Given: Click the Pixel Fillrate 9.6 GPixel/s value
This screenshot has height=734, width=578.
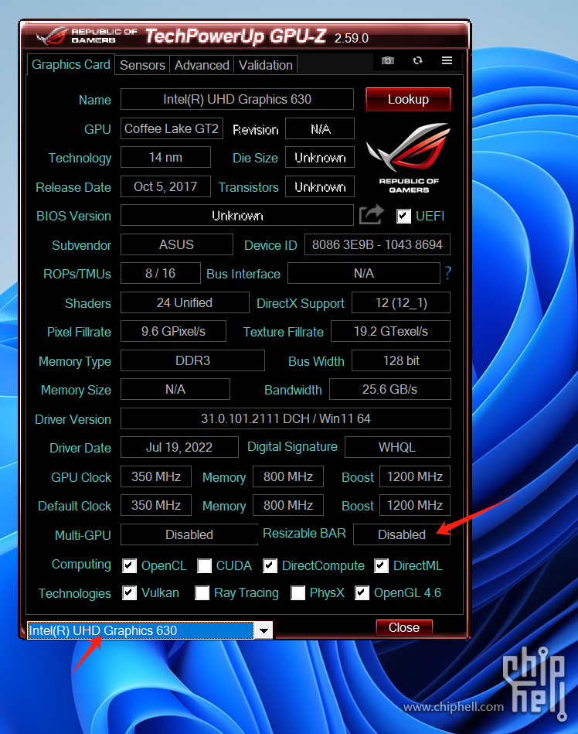Looking at the screenshot, I should [174, 332].
